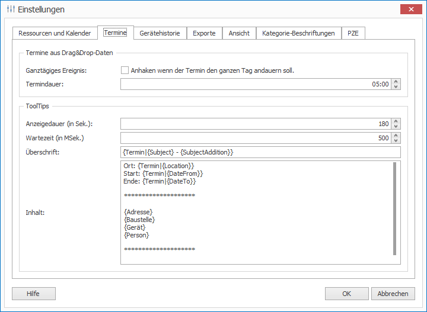Click 'Anhaken wenn der Termin' checkbox label

(212, 70)
